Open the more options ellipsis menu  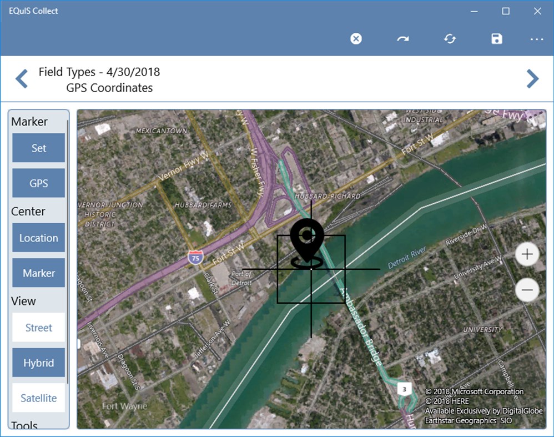pos(537,39)
